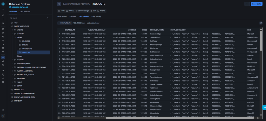The height and width of the screenshot is (121, 266).
Task: Open the magnifier Search icon in the sidebar
Action: click(x=3, y=23)
